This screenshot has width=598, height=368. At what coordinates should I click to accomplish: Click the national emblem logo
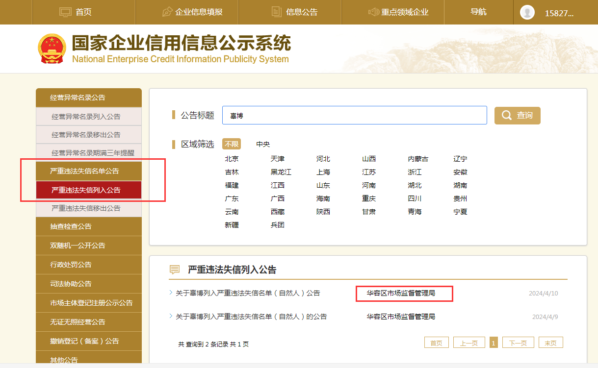click(52, 49)
